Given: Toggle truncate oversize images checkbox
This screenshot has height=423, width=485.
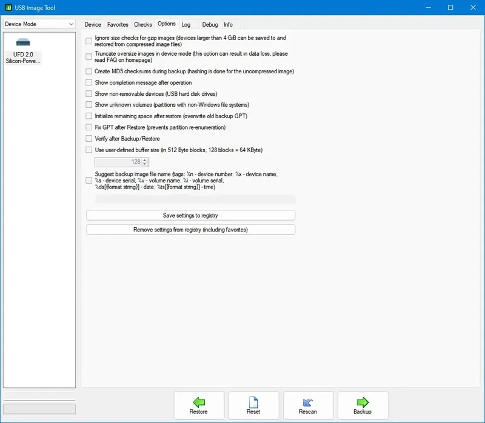Looking at the screenshot, I should (89, 56).
